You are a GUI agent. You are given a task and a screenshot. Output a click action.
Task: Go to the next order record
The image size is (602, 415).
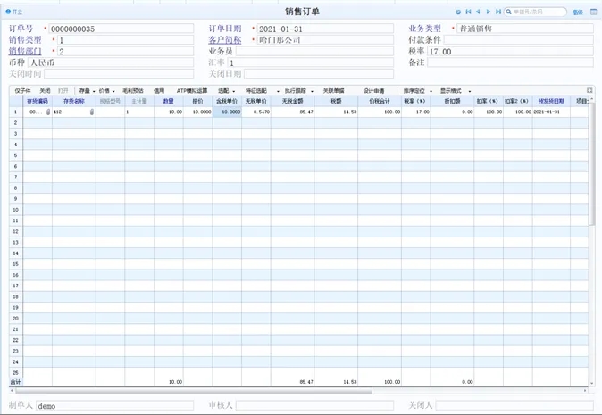point(488,12)
